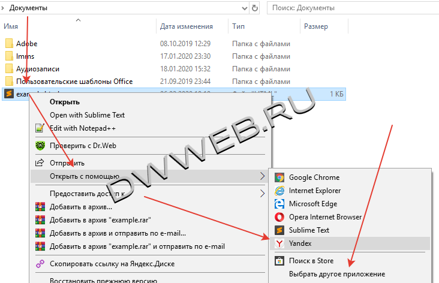Click the date 18.01.2020 15:32
This screenshot has height=283, width=439.
pos(185,69)
